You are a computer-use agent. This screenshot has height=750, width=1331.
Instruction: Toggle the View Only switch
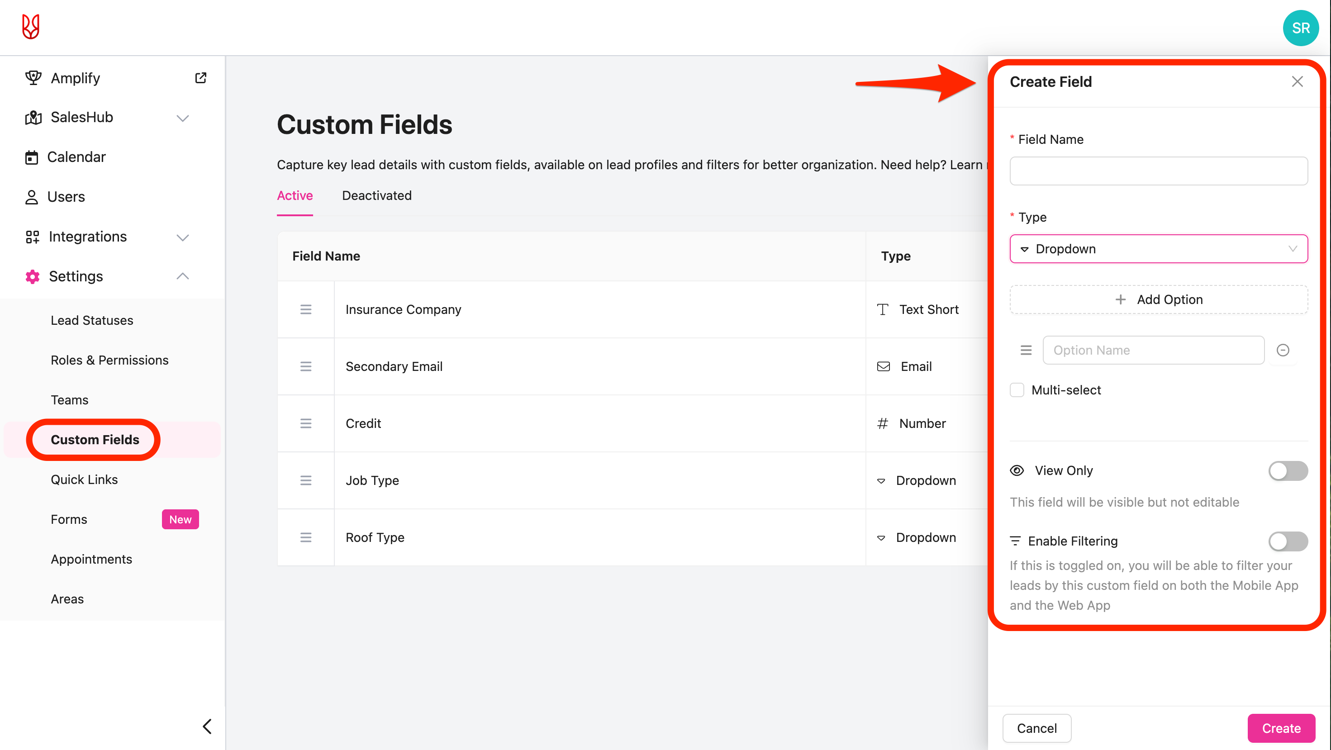(x=1288, y=470)
